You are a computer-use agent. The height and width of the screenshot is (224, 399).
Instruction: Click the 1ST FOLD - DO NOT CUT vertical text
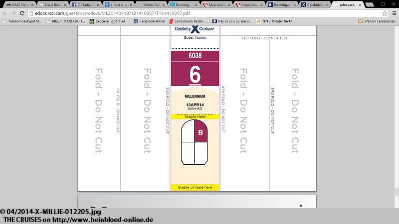[x=118, y=110]
